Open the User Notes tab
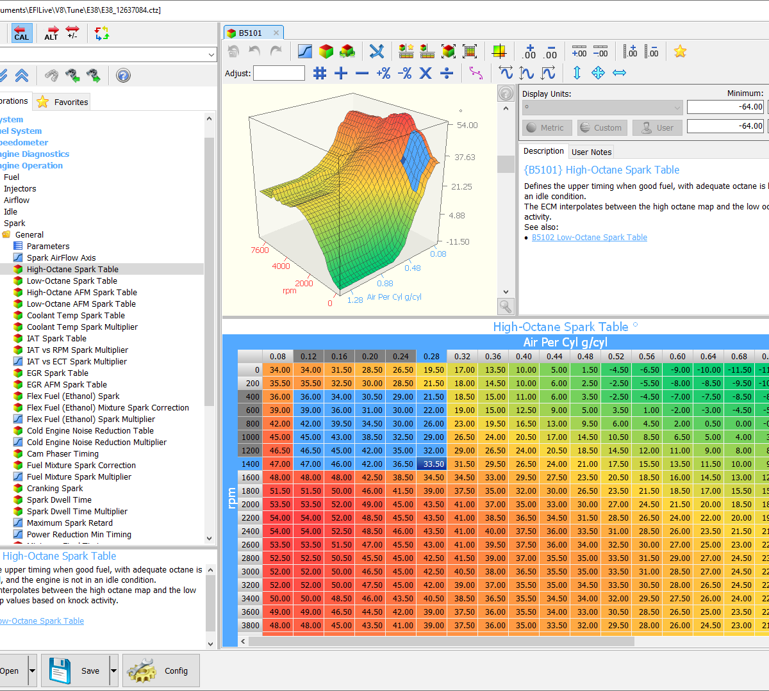Image resolution: width=769 pixels, height=691 pixels. (591, 152)
